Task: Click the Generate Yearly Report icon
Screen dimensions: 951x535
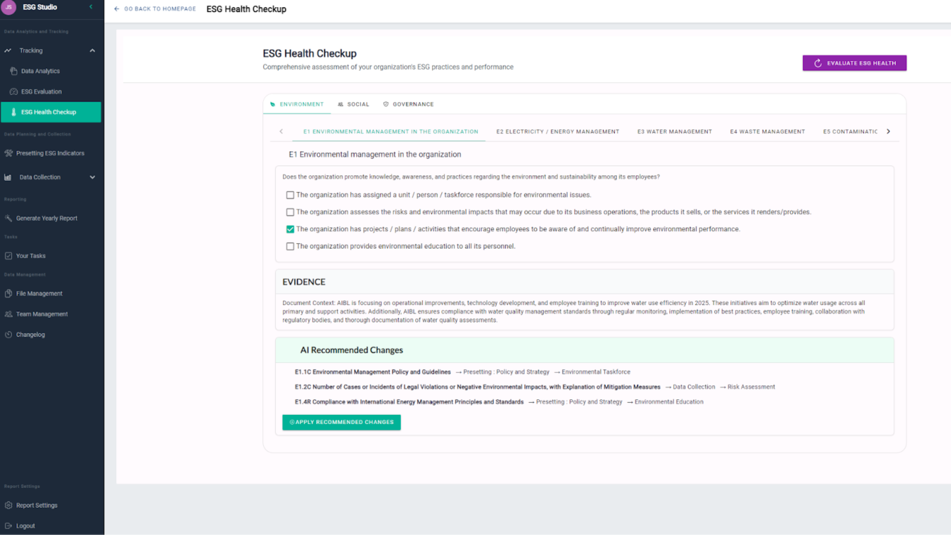Action: coord(8,218)
